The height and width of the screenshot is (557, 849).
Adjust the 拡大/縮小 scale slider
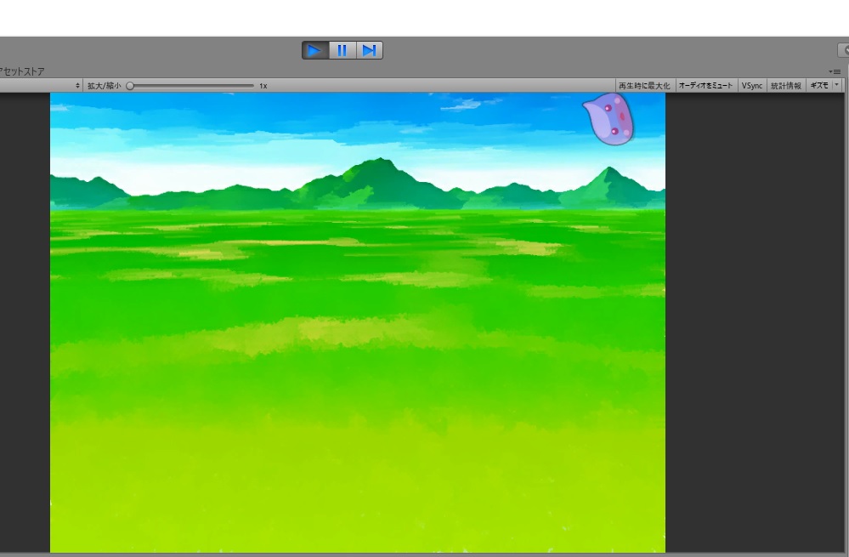(190, 86)
